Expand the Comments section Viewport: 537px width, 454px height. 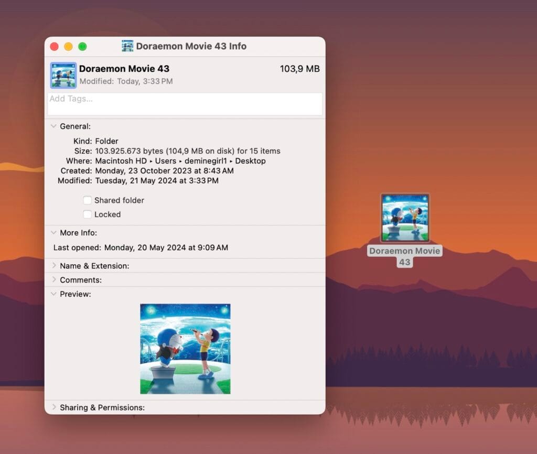coord(54,279)
